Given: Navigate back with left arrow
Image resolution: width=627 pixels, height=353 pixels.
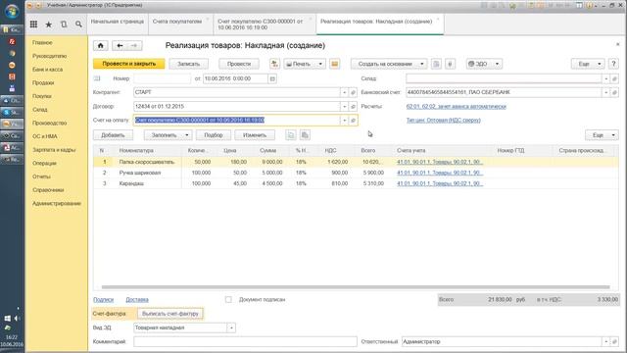Looking at the screenshot, I should (x=120, y=46).
